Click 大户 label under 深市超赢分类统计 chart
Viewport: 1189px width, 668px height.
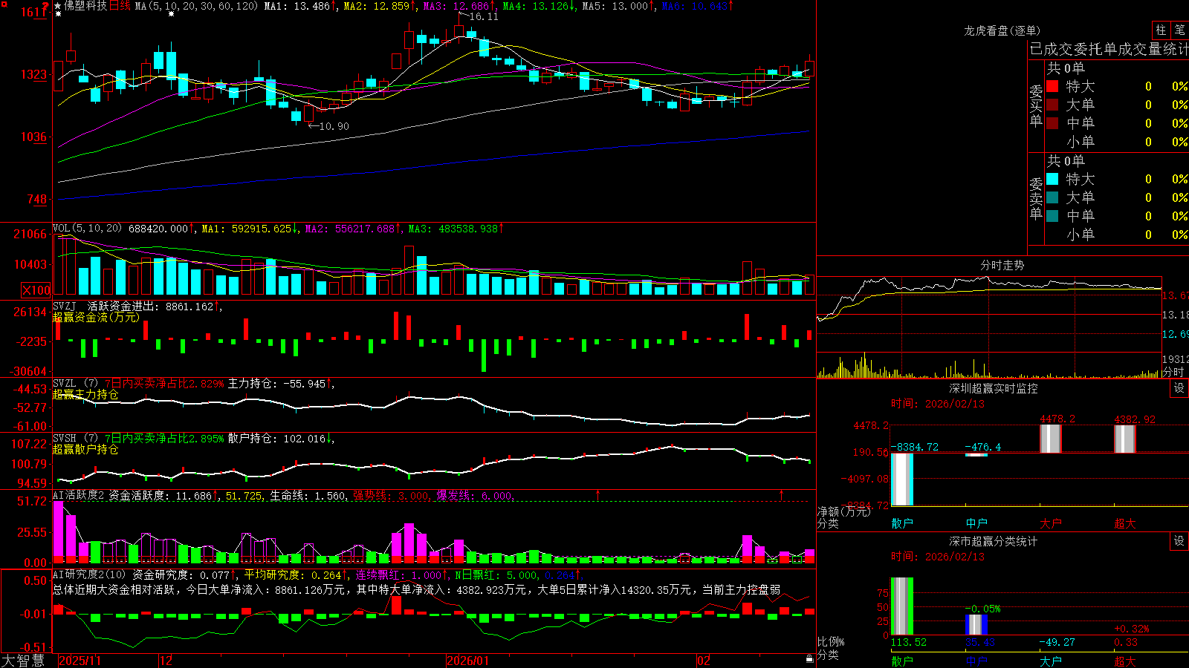1051,661
